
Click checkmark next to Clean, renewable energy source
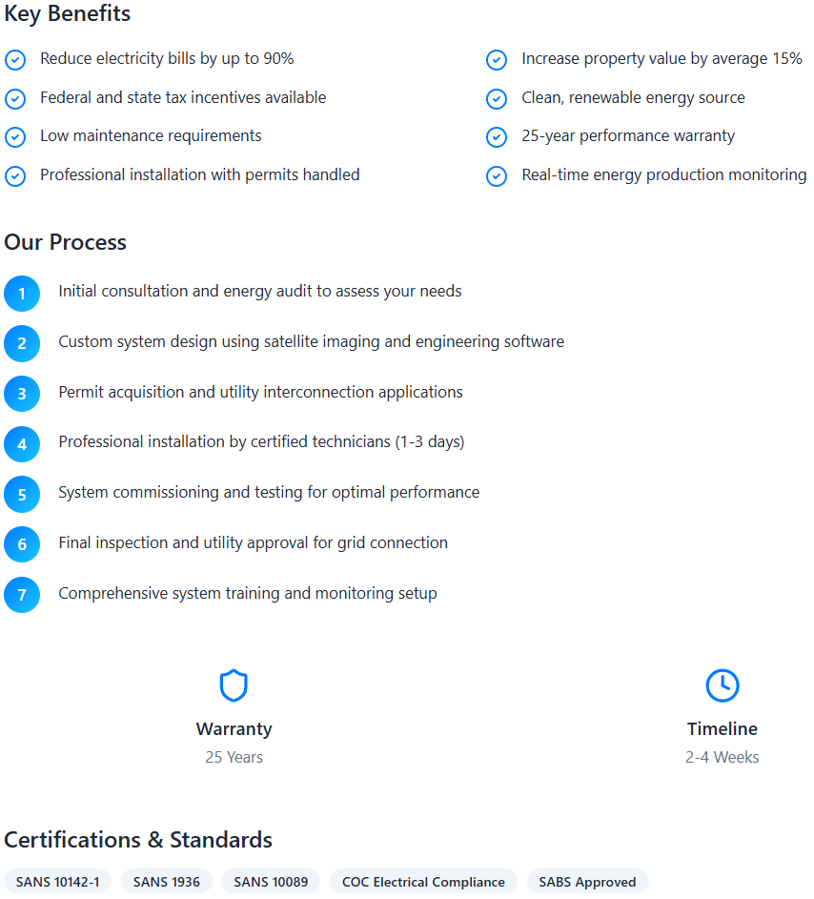tap(497, 98)
